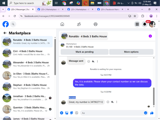Image resolution: width=160 pixels, height=120 pixels.
Task: Open Ronaldo 4 Beds 3 Baths conversation header
Action: point(84,36)
